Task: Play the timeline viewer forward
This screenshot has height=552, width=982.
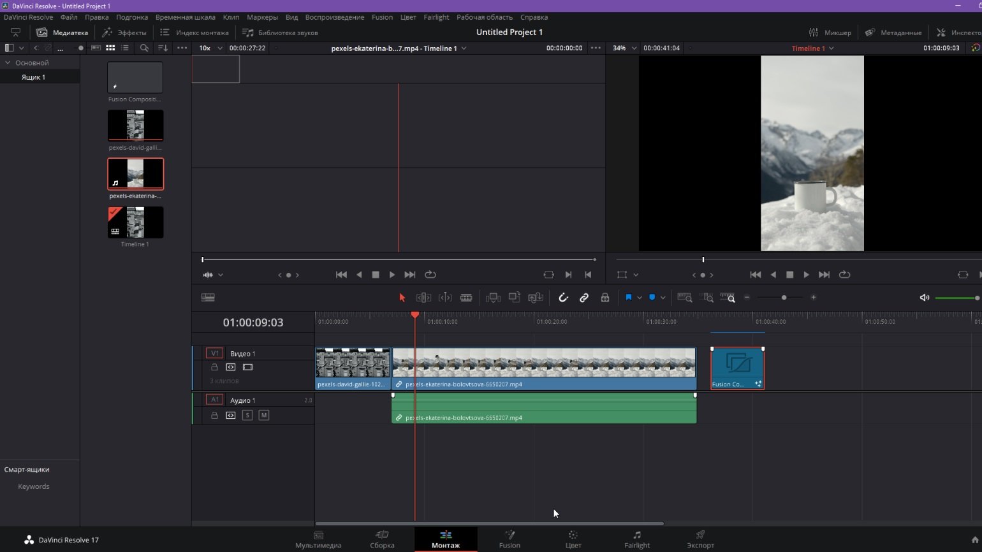Action: (x=806, y=275)
